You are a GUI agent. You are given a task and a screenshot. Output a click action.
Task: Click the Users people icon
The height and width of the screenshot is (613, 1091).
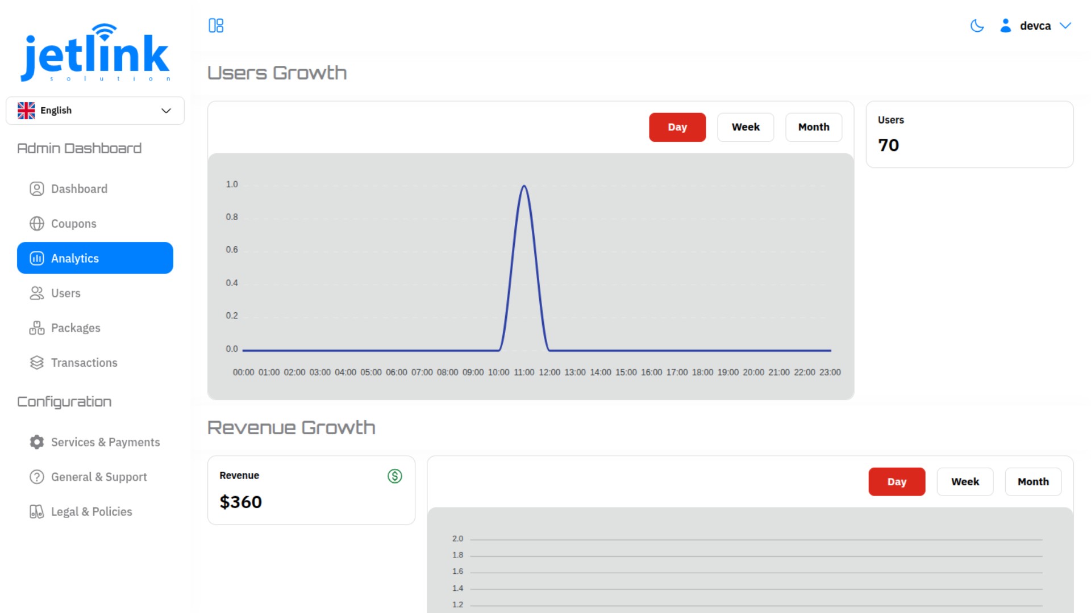37,293
